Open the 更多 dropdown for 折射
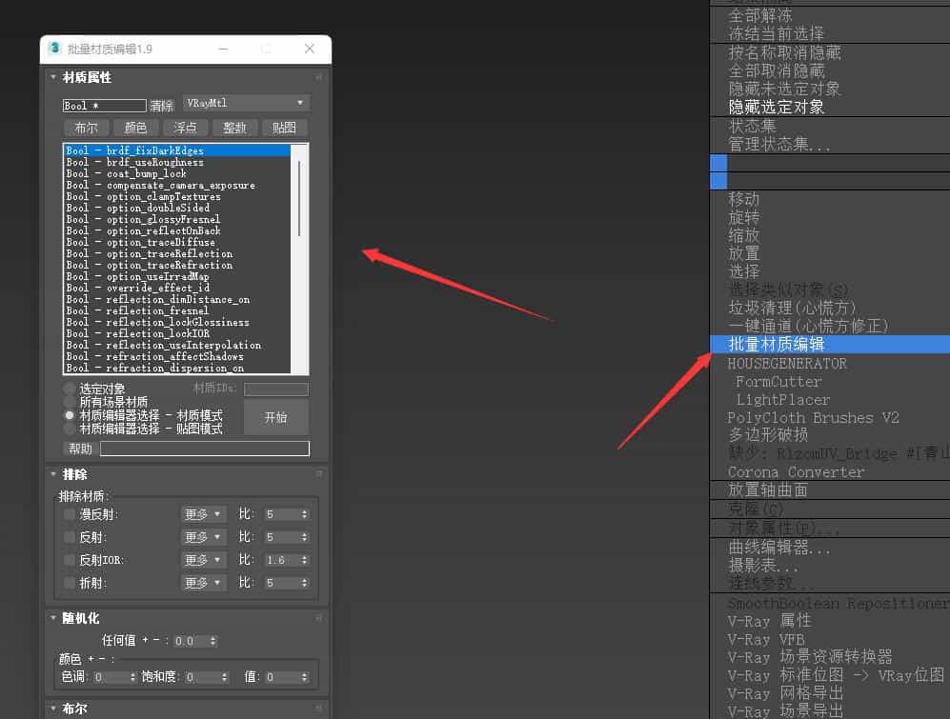 [x=203, y=583]
